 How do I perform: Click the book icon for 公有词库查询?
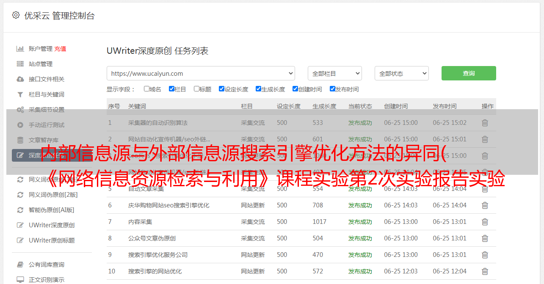coord(20,265)
